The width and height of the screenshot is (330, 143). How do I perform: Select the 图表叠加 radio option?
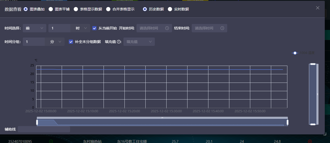[26, 9]
